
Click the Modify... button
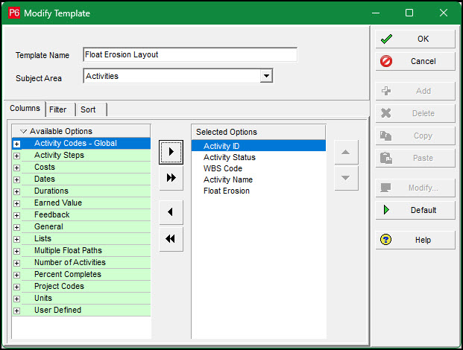(x=415, y=188)
